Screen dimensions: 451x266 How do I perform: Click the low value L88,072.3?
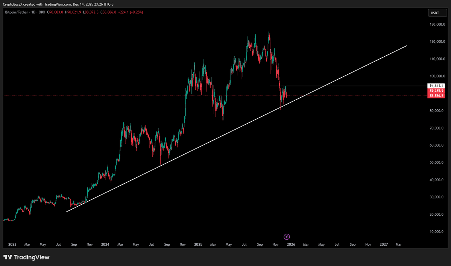pyautogui.click(x=91, y=12)
